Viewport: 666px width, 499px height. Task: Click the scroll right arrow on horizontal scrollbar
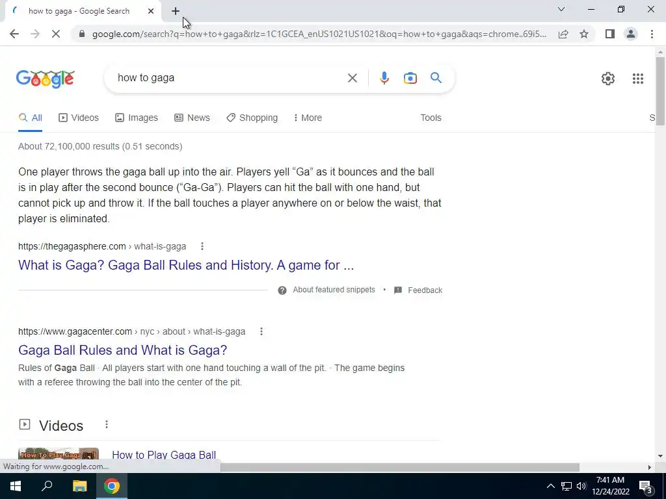(649, 467)
